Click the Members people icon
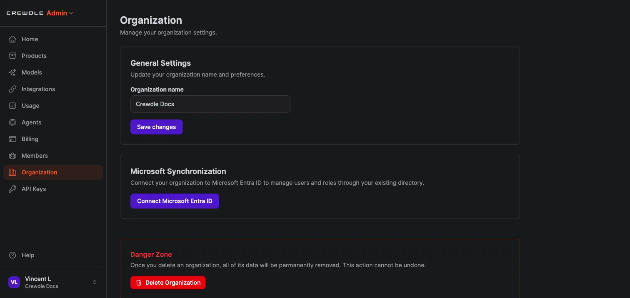The image size is (630, 298). [12, 156]
